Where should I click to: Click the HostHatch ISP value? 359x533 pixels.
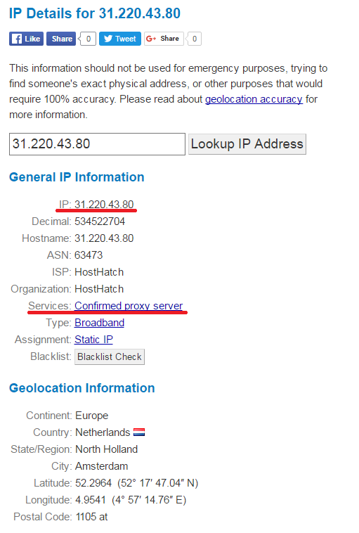click(x=99, y=272)
